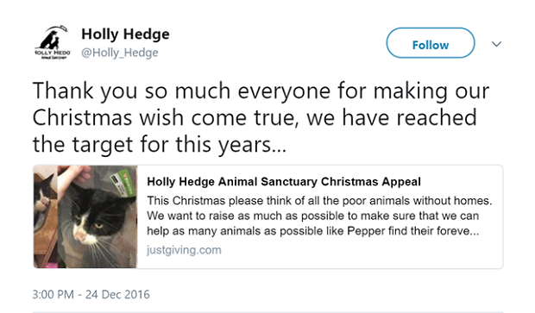
Task: Click the card description mentioning Pepper
Action: 319,216
